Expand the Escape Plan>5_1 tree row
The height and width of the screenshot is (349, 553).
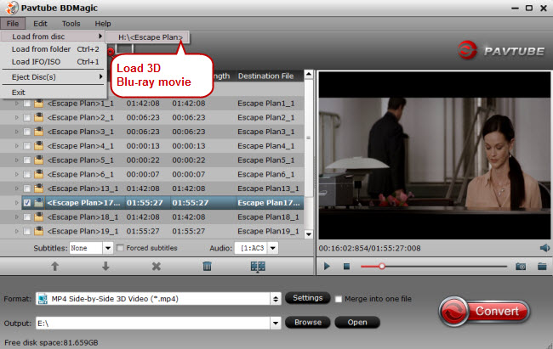pos(16,160)
